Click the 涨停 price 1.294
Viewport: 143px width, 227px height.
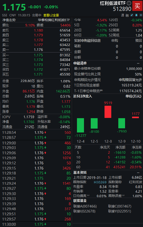31,112
